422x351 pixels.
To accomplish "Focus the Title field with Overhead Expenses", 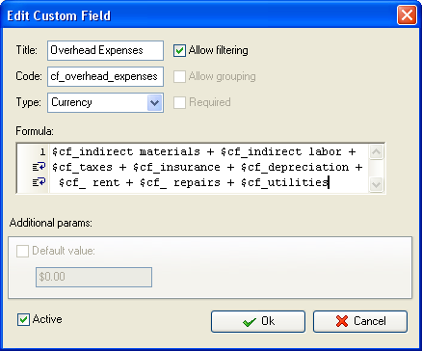I will click(105, 50).
